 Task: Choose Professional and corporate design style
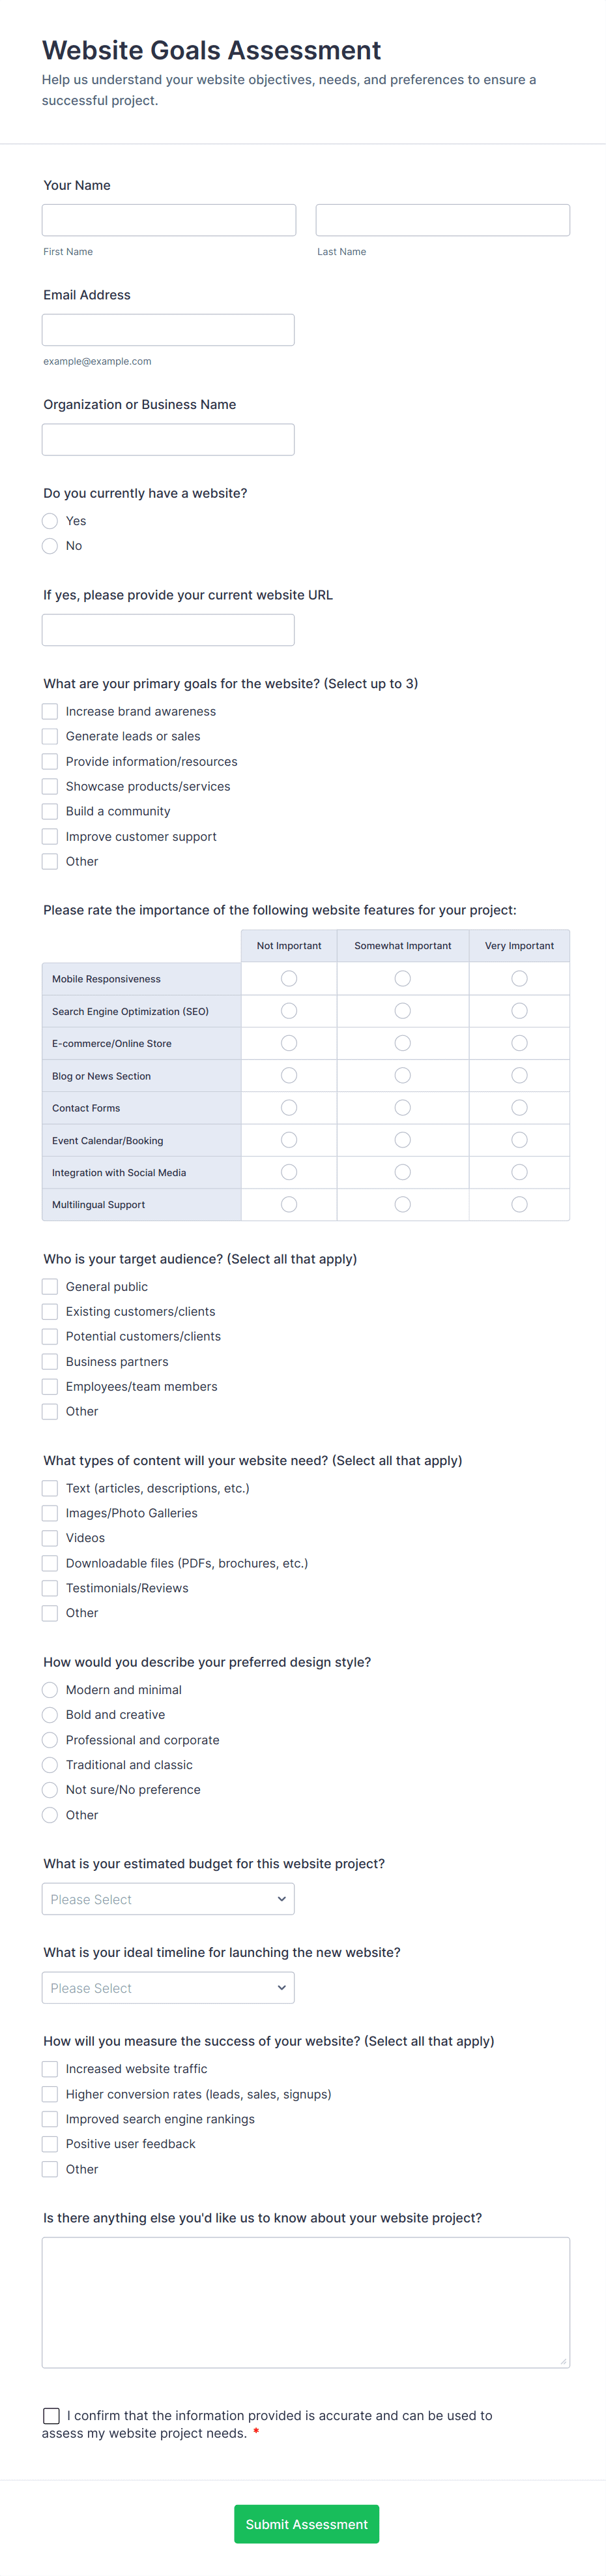coord(50,1739)
